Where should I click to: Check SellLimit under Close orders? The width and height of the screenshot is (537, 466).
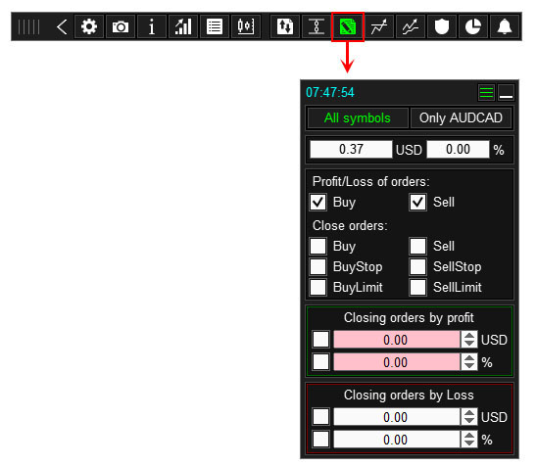[x=417, y=287]
